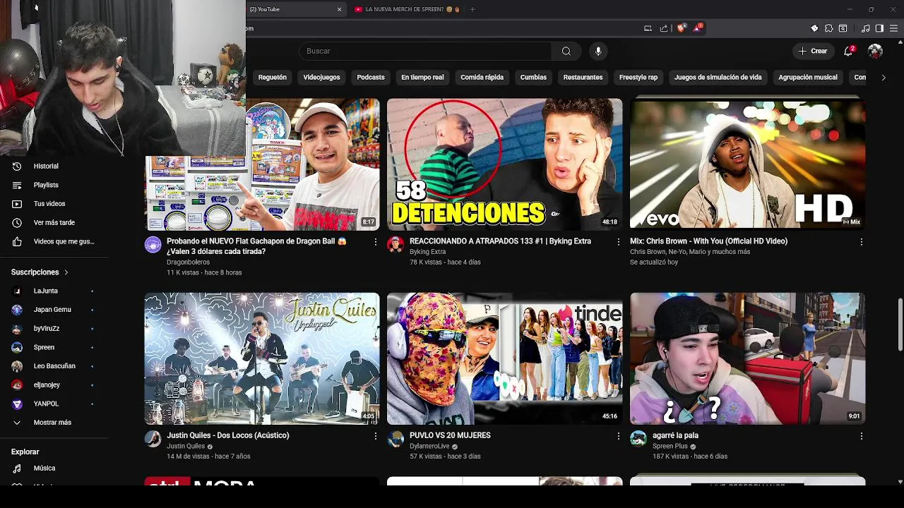904x508 pixels.
Task: Filter by Restaurantes chip
Action: pyautogui.click(x=583, y=78)
